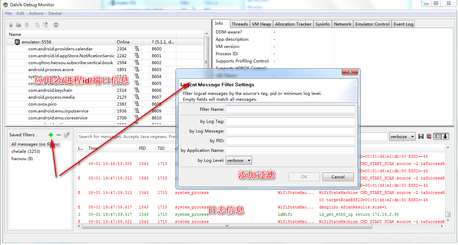Switch to the Sysinfo tab
The image size is (458, 245).
pos(323,24)
